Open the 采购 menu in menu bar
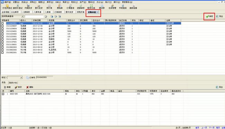Viewport: 225px width, 129px height. (33, 2)
